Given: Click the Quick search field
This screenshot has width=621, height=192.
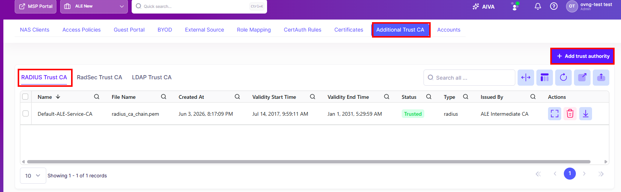Looking at the screenshot, I should [199, 6].
